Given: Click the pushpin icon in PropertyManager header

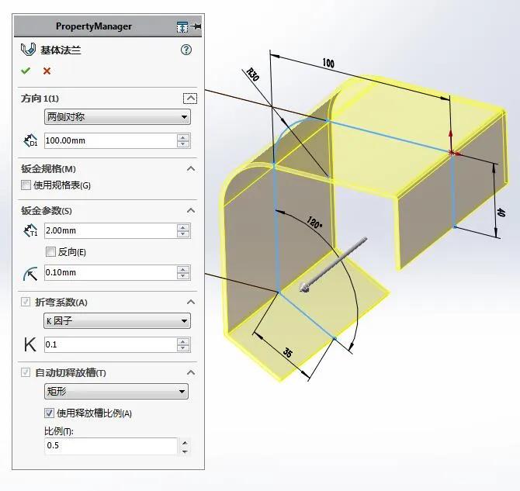Looking at the screenshot, I should tap(196, 26).
